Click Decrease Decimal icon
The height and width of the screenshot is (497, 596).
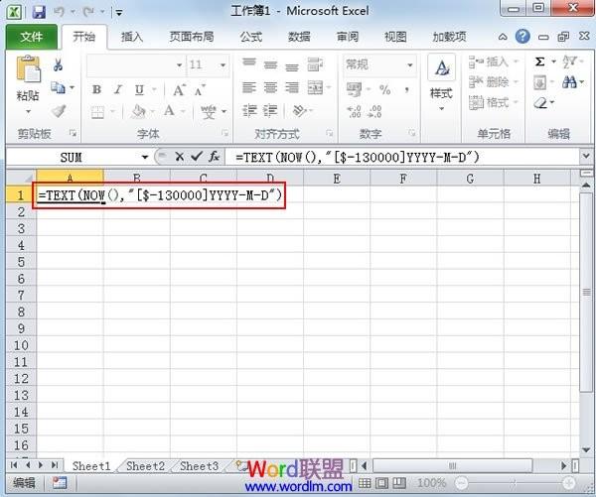[374, 112]
